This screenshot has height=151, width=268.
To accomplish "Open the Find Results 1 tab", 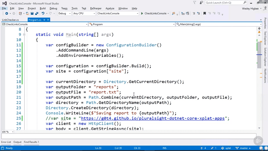I will pyautogui.click(x=31, y=142).
